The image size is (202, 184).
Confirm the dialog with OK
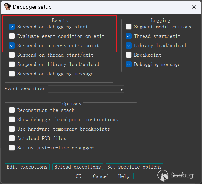coord(78,176)
